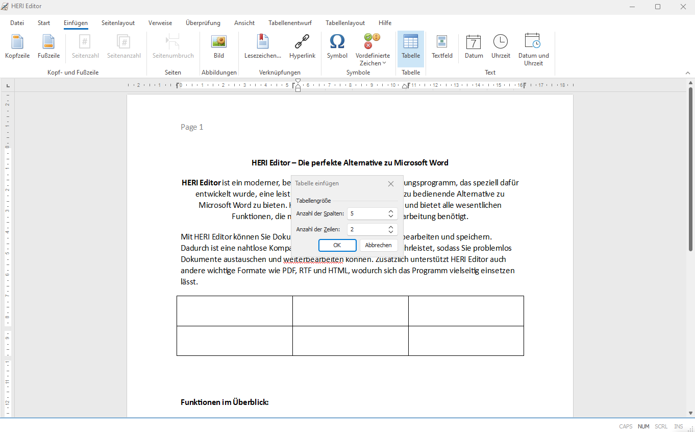Click the top-left table cell
Viewport: 695px width, 432px height.
235,311
